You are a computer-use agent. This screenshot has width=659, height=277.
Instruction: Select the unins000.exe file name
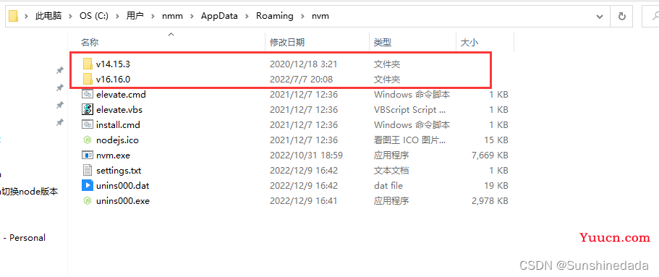(x=123, y=200)
